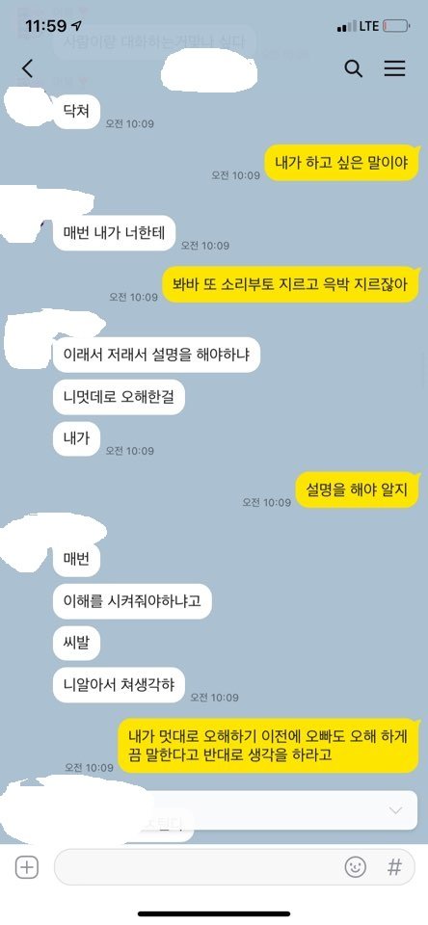
Task: Tap the '니멋데로 오해한걸' message
Action: click(x=119, y=398)
